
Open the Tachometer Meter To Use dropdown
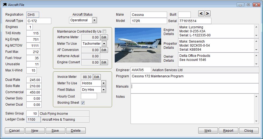coord(104,44)
